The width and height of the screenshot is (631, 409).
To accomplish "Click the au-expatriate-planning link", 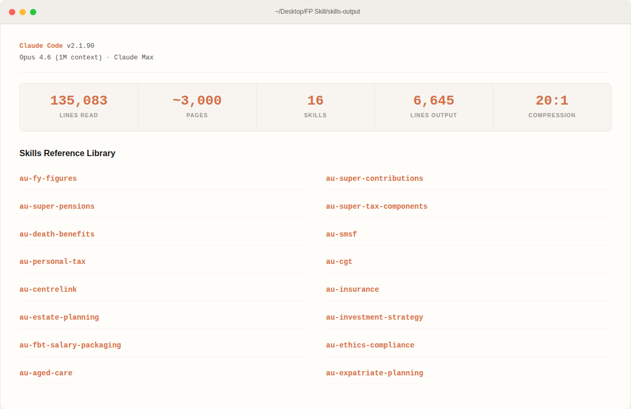I will coord(374,373).
